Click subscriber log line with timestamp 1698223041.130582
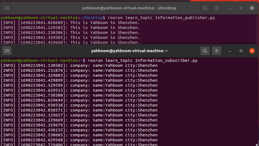 [x=79, y=65]
